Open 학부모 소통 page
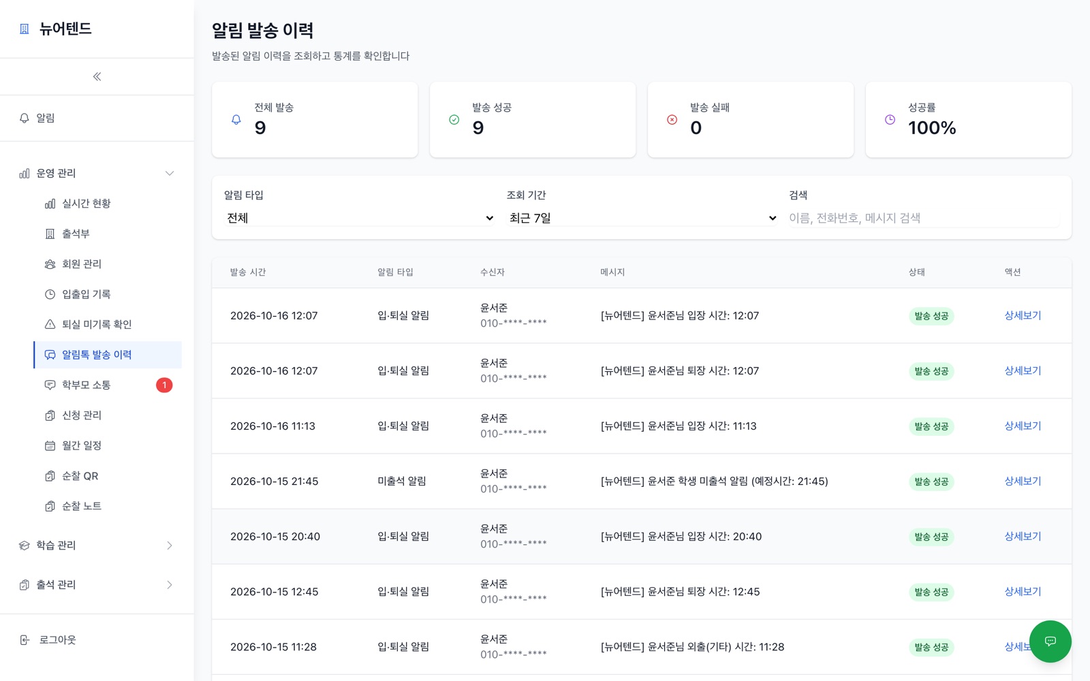 point(108,385)
